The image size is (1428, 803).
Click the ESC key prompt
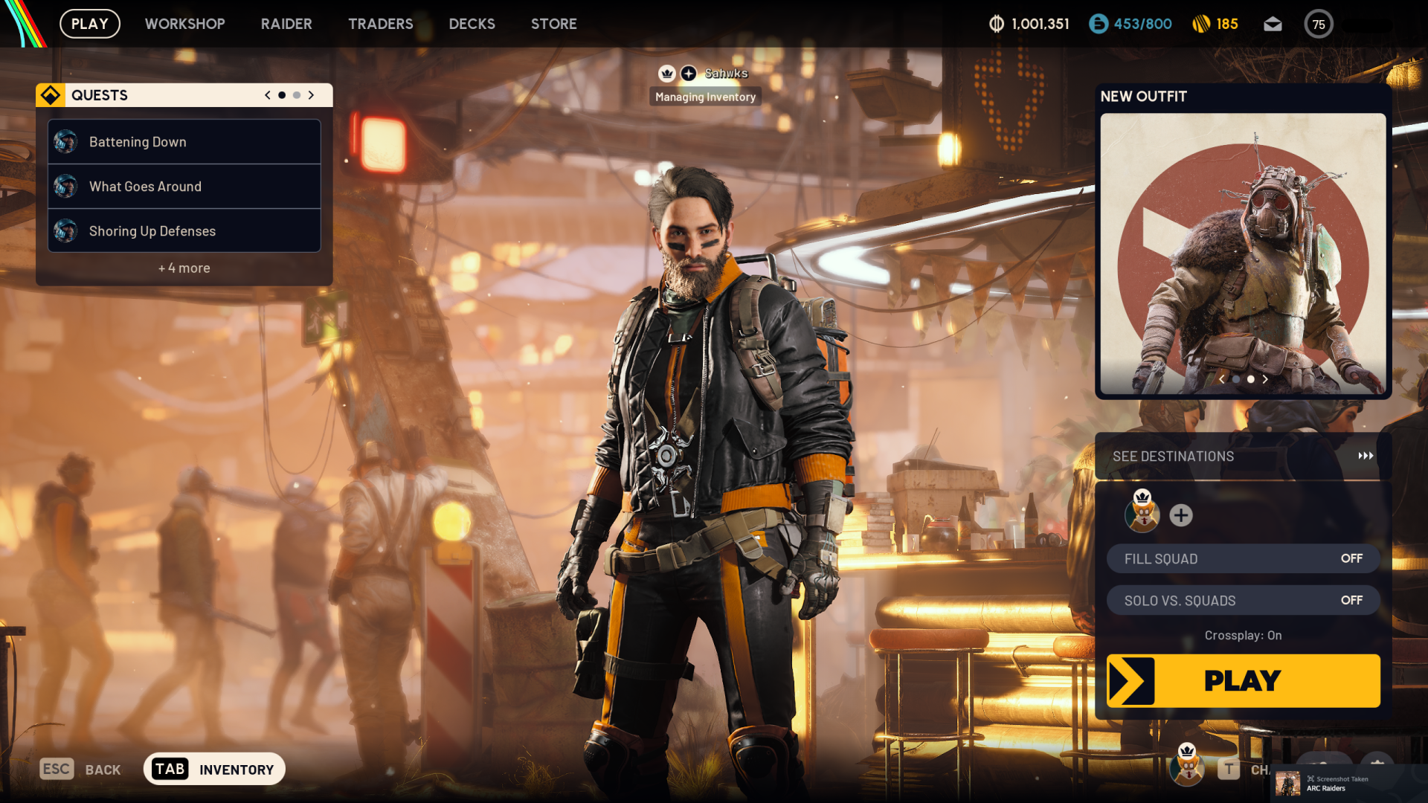point(57,769)
